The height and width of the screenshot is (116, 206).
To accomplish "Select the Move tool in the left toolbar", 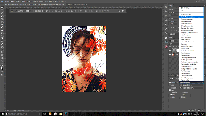I will click(2, 8).
